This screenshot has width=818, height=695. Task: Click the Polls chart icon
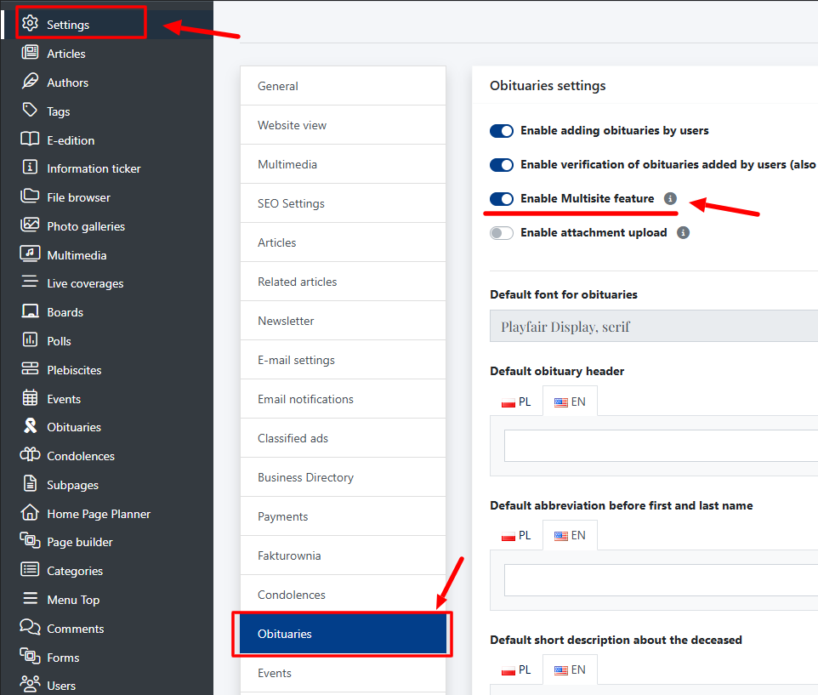click(30, 339)
